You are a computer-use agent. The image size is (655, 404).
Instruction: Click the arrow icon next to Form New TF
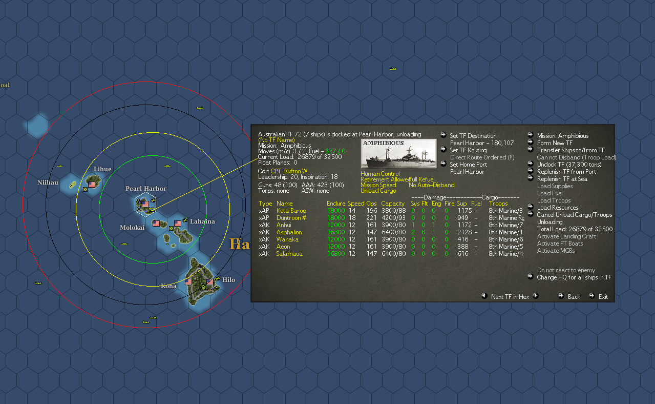(531, 142)
